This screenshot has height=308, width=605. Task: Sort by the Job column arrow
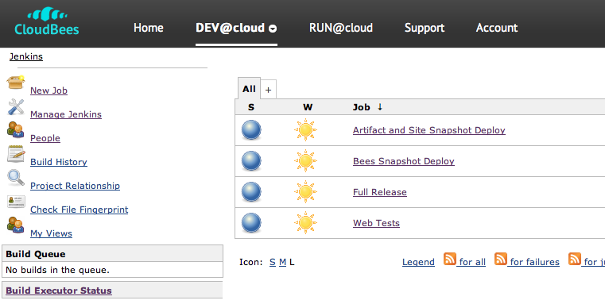point(380,107)
